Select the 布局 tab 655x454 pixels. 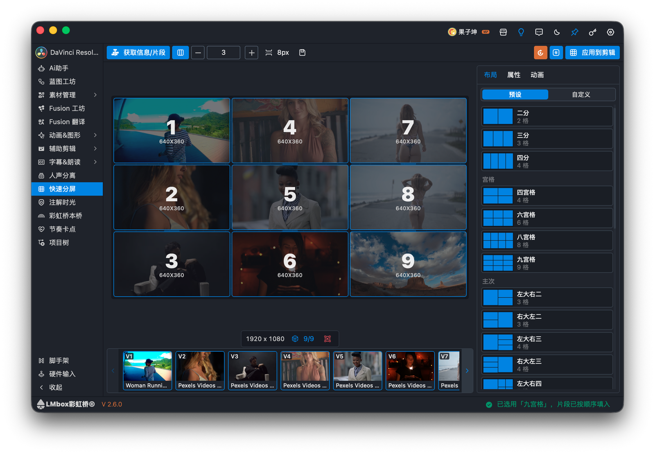coord(490,75)
